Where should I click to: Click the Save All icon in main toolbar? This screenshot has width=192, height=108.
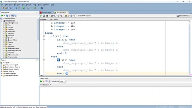11,8
